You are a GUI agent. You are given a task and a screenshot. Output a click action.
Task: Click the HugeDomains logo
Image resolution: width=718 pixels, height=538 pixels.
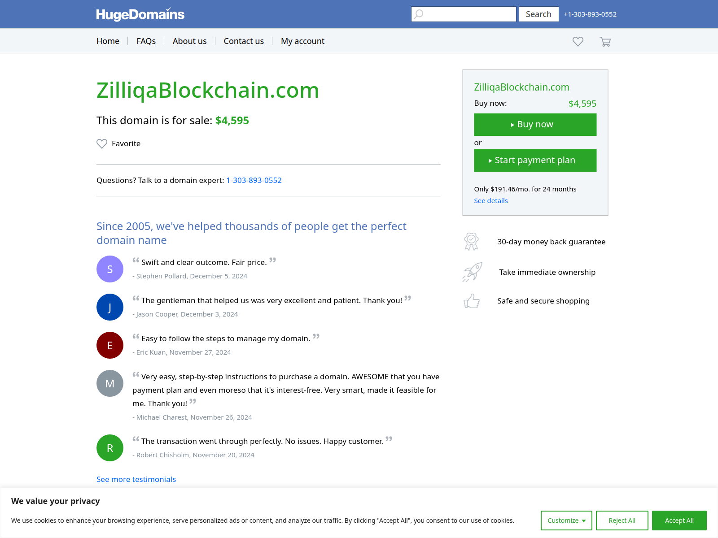(x=140, y=14)
